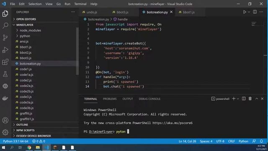Split the editor to the right
This screenshot has width=268, height=151.
click(255, 12)
